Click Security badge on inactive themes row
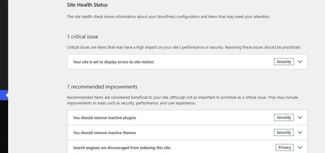 284,133
